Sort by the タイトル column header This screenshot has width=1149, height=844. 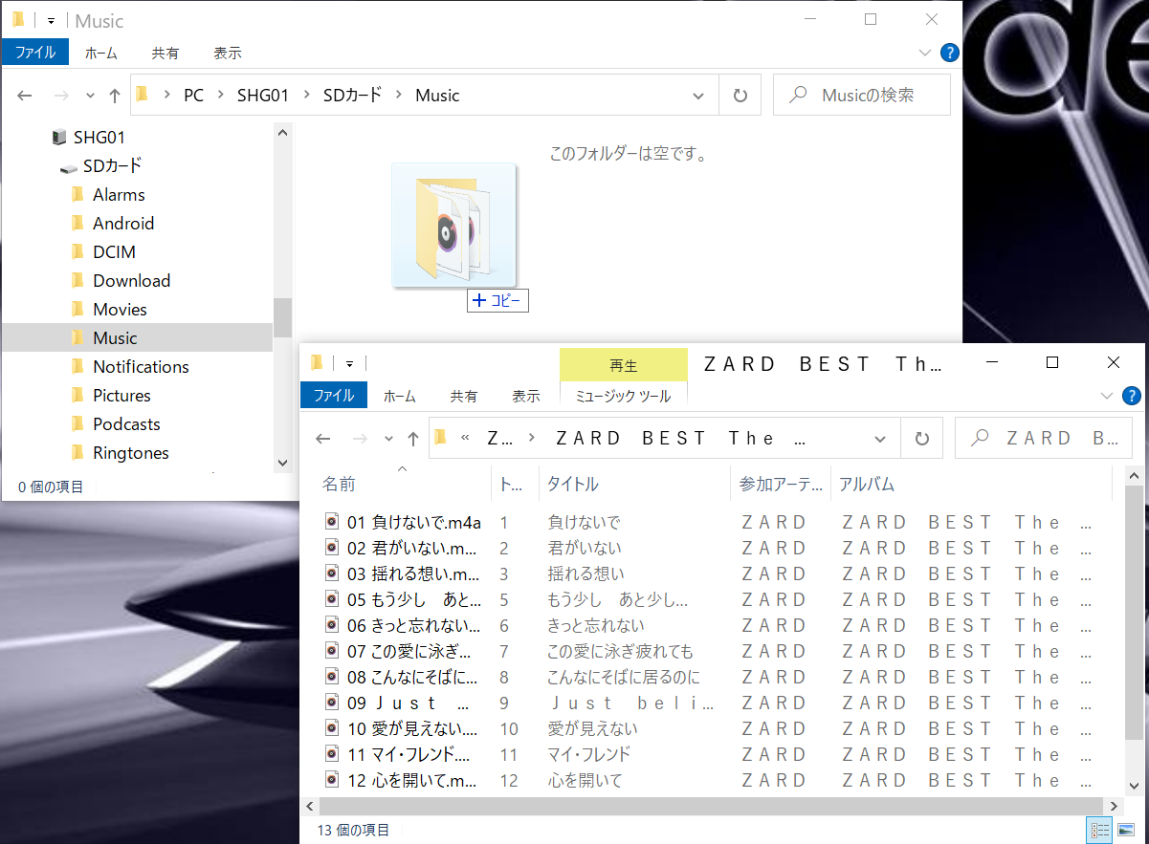(573, 485)
